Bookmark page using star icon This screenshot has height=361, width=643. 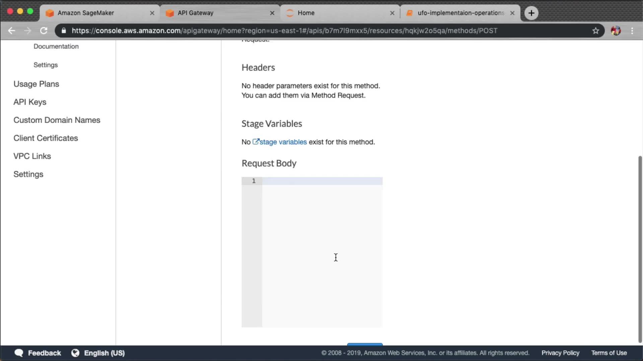point(595,31)
